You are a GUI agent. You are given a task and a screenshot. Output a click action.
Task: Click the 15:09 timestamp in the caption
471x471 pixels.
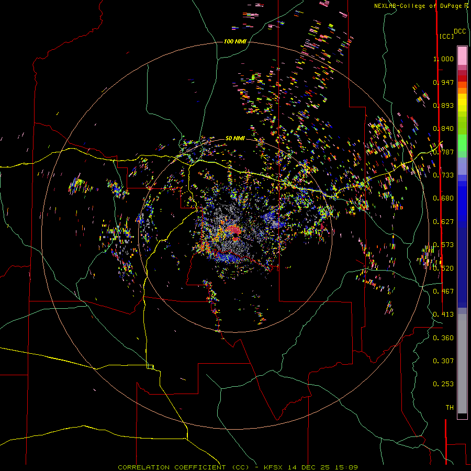[x=346, y=467]
